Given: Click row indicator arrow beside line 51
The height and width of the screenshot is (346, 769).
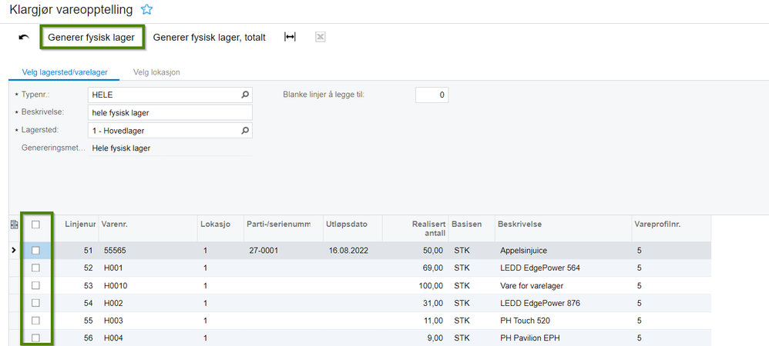Looking at the screenshot, I should point(13,251).
